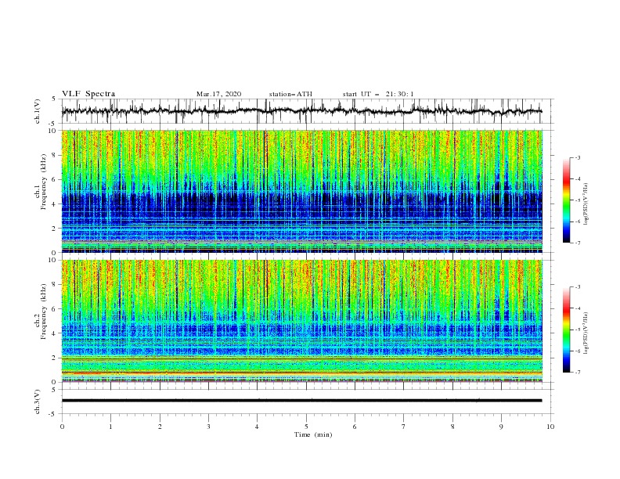The width and height of the screenshot is (620, 479).
Task: Click inside the ch.2 spectrogram panel
Action: [x=302, y=321]
